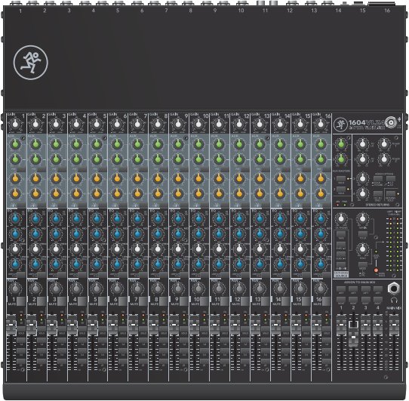Select channel 1 fader cap
The image size is (409, 401).
[11, 325]
